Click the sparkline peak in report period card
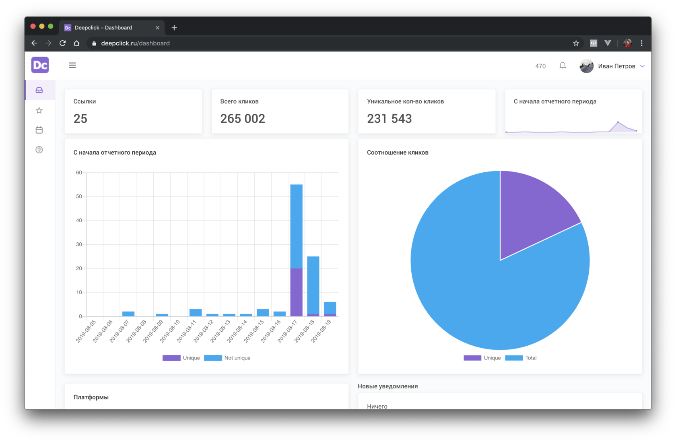This screenshot has height=442, width=676. pyautogui.click(x=618, y=122)
